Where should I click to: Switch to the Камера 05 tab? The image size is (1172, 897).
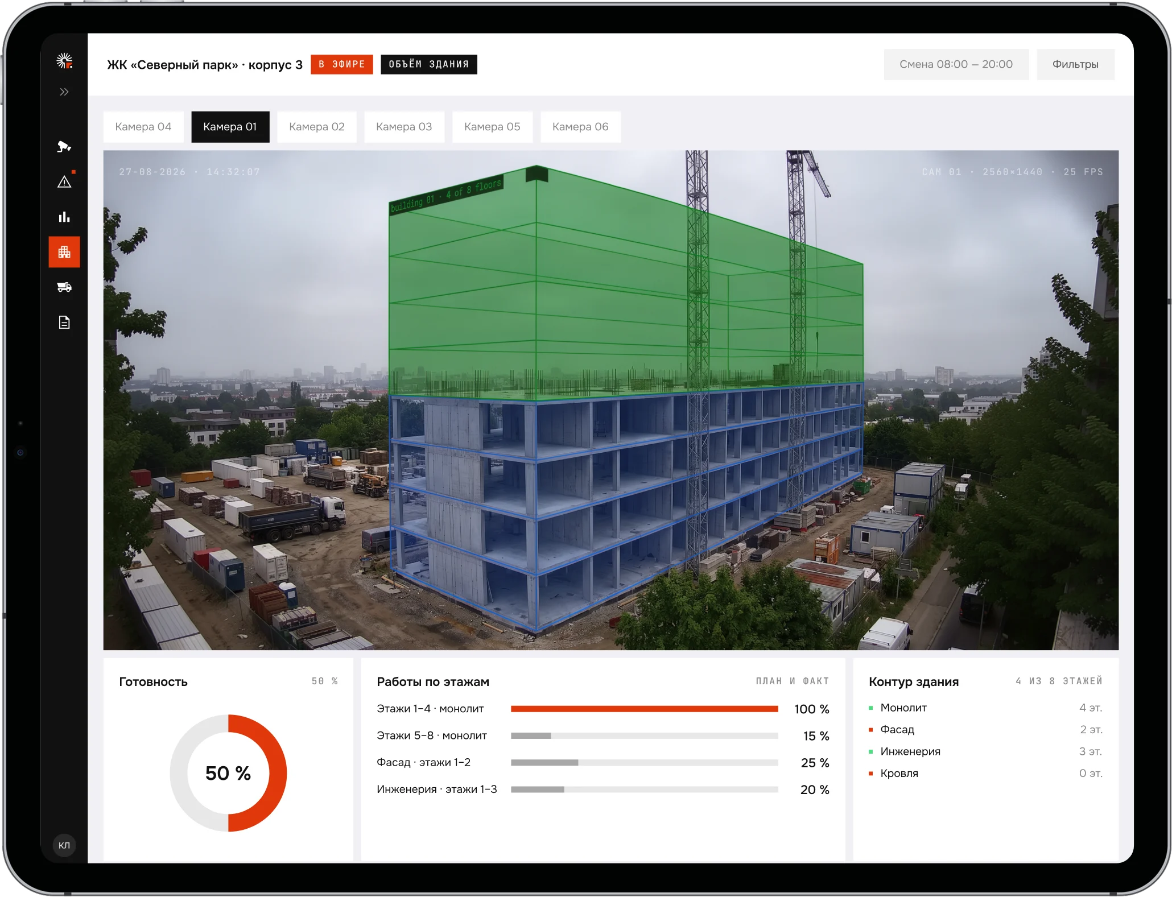pyautogui.click(x=492, y=127)
